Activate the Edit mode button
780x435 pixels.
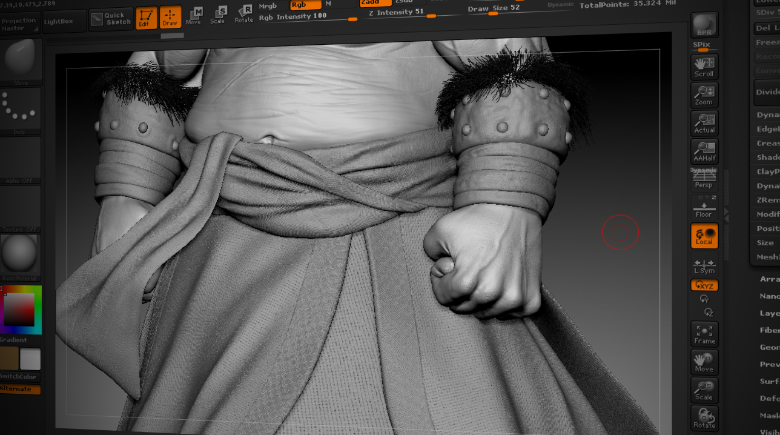click(x=146, y=17)
